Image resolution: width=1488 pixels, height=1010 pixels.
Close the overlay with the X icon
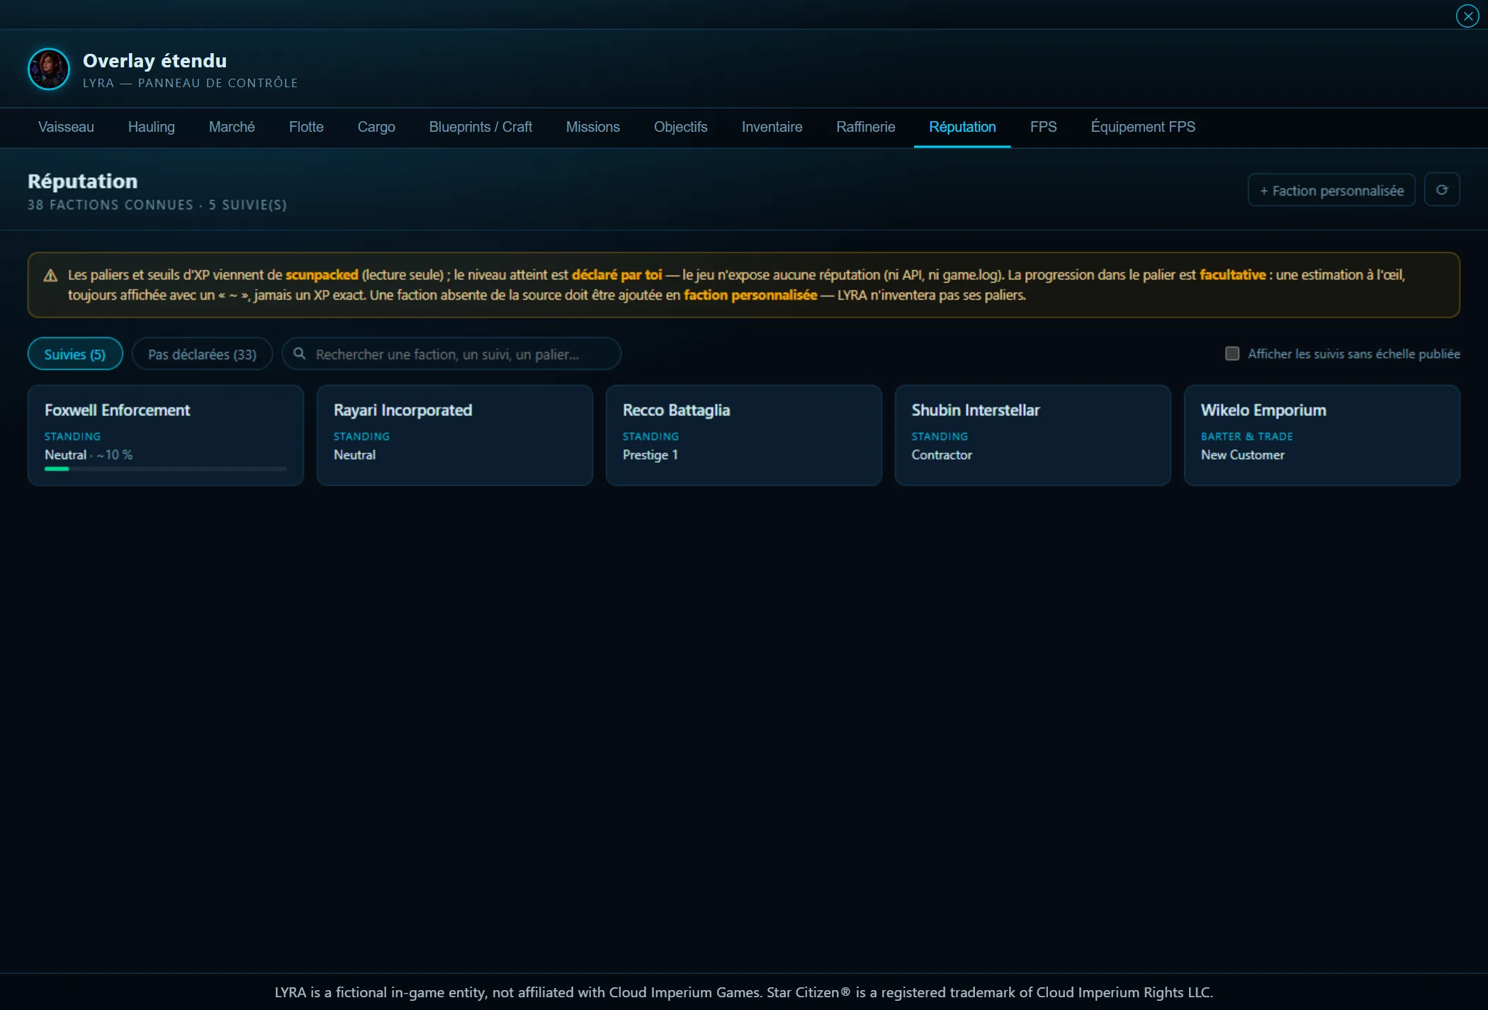(1467, 16)
